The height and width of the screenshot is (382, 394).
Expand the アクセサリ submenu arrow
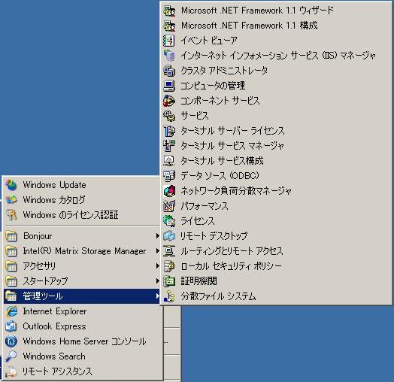click(157, 266)
